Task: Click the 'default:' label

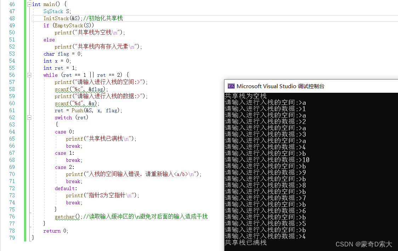Action: (x=66, y=188)
